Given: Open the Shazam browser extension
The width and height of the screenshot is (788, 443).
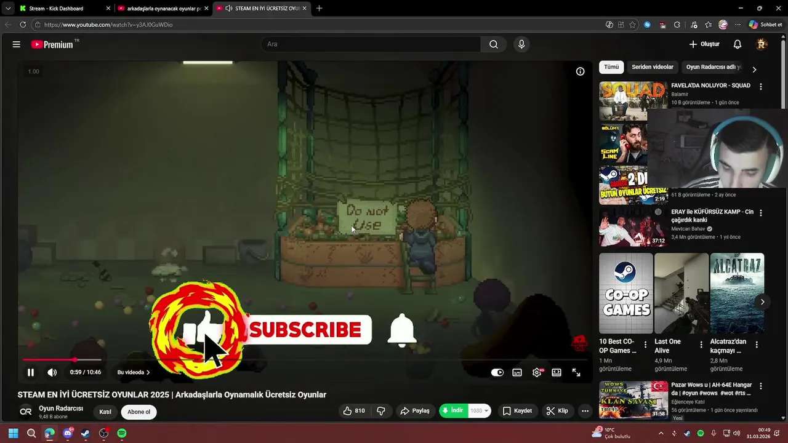Looking at the screenshot, I should coord(647,25).
